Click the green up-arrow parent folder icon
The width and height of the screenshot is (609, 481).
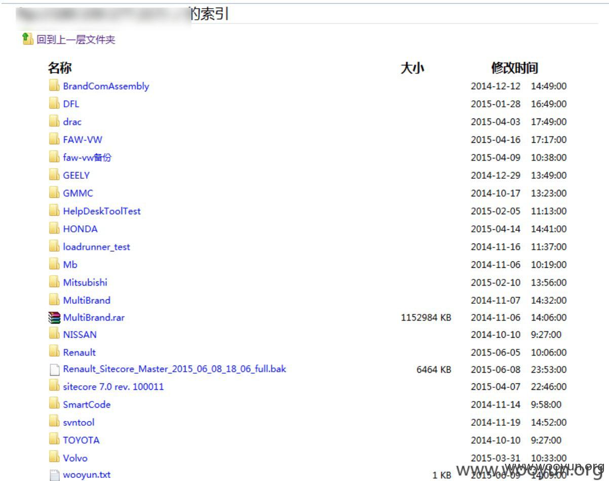tap(27, 38)
